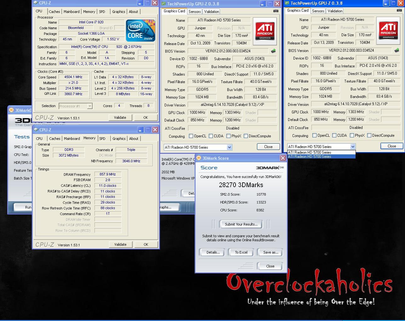Click NB Frequency value 3646.0 MHz
The height and width of the screenshot is (321, 405).
click(131, 161)
